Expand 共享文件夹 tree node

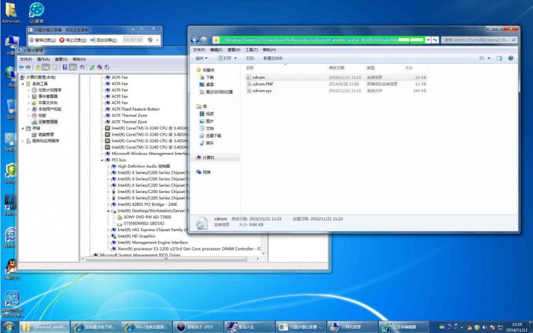[29, 103]
